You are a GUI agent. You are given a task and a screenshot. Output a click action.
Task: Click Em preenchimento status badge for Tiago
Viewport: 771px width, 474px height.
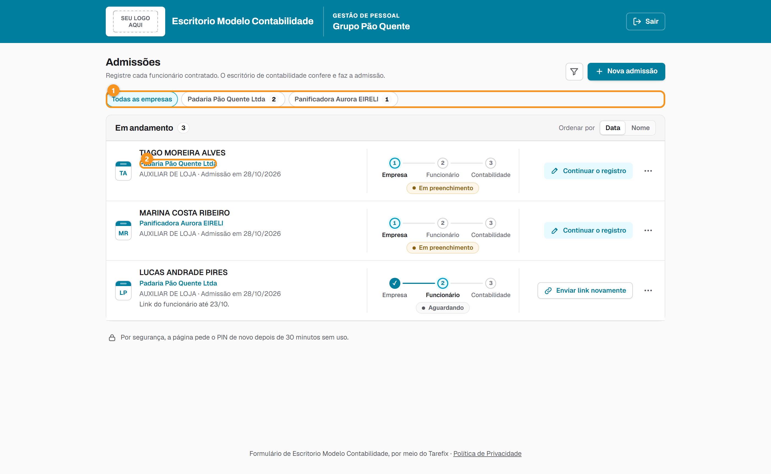(x=442, y=188)
